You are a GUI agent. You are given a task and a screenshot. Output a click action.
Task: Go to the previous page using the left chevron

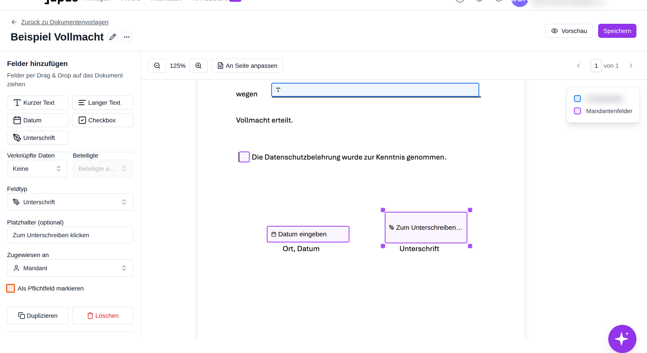578,66
